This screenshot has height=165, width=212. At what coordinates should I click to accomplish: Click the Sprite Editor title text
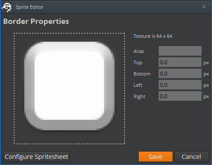tap(29, 7)
